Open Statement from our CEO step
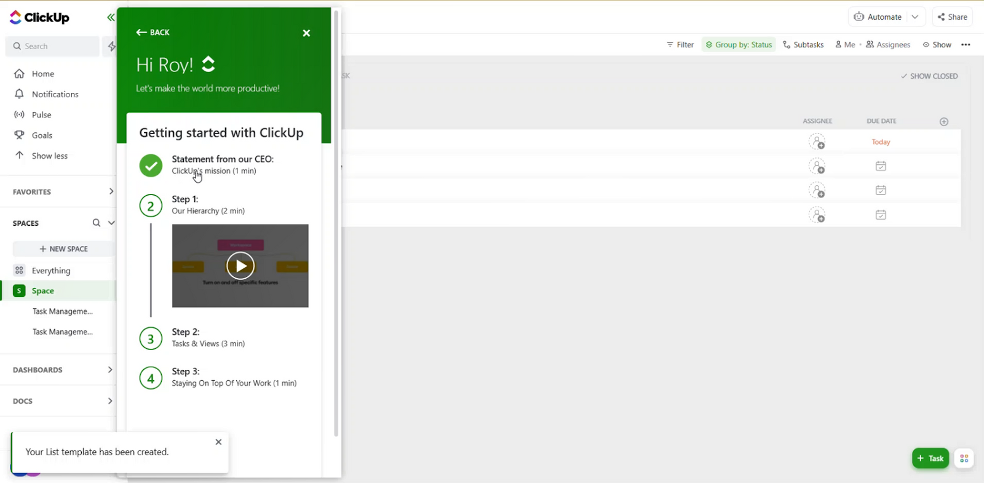Viewport: 984px width, 483px height. (x=223, y=164)
